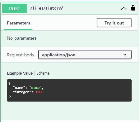Click the No parameters text
This screenshot has width=140, height=122.
tap(21, 38)
